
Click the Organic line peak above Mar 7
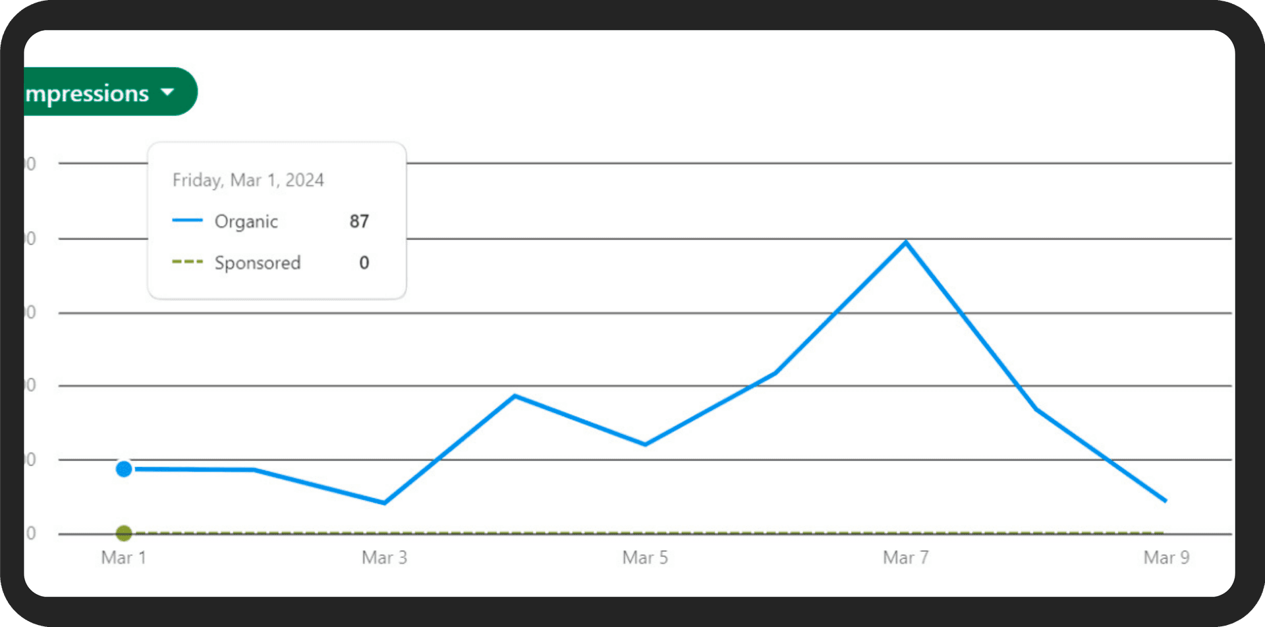(907, 242)
